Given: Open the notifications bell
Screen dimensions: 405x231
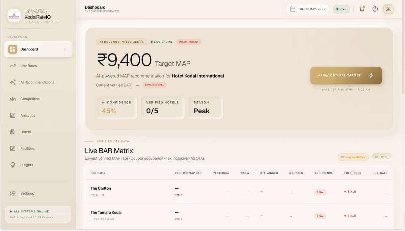Looking at the screenshot, I should [x=362, y=9].
